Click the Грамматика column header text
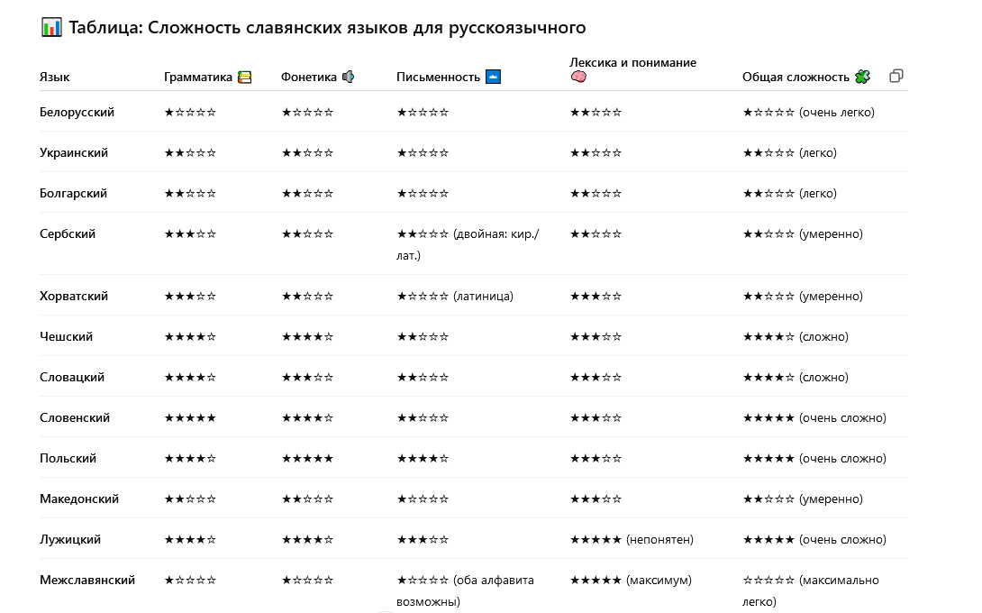 (198, 78)
